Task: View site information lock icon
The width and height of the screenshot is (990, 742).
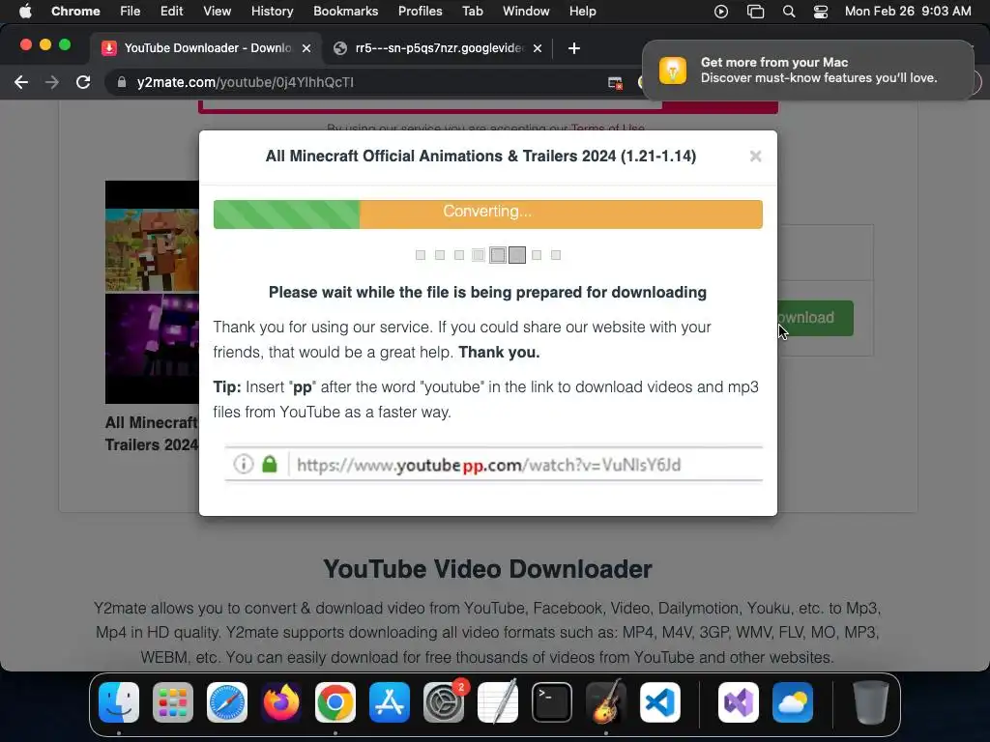Action: tap(121, 82)
